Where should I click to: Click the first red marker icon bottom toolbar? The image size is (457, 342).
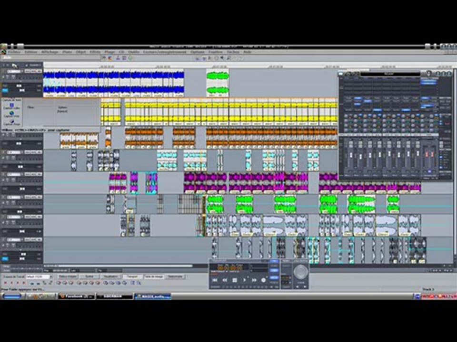(5, 283)
